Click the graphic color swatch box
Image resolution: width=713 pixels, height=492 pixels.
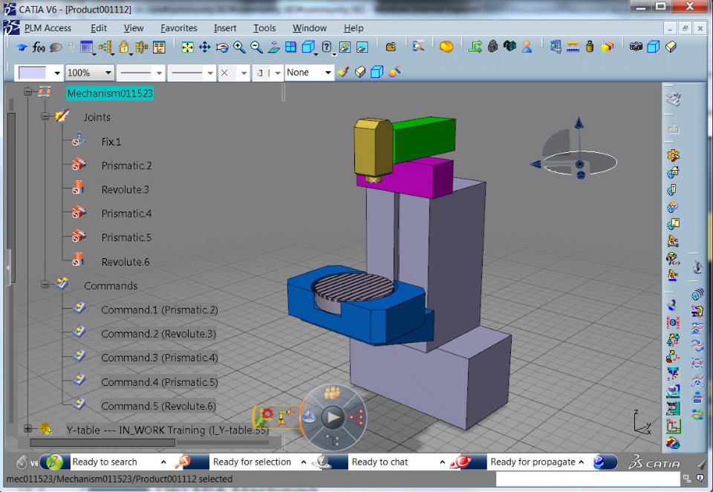(32, 73)
